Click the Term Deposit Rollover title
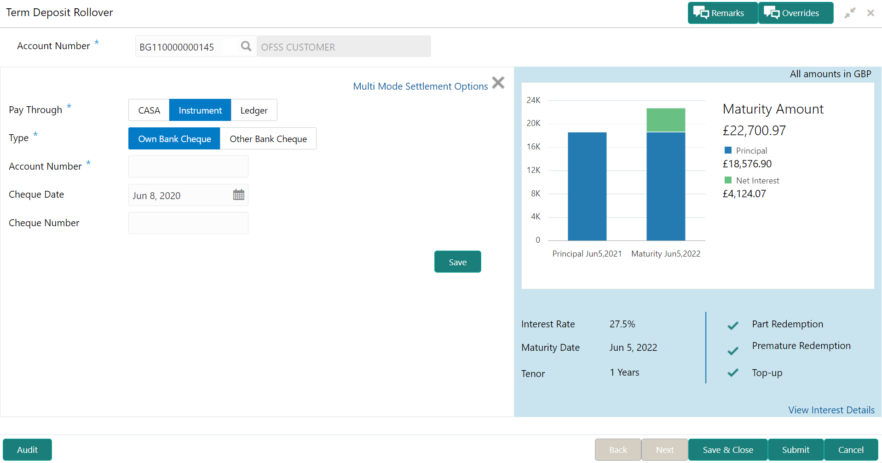 point(59,12)
